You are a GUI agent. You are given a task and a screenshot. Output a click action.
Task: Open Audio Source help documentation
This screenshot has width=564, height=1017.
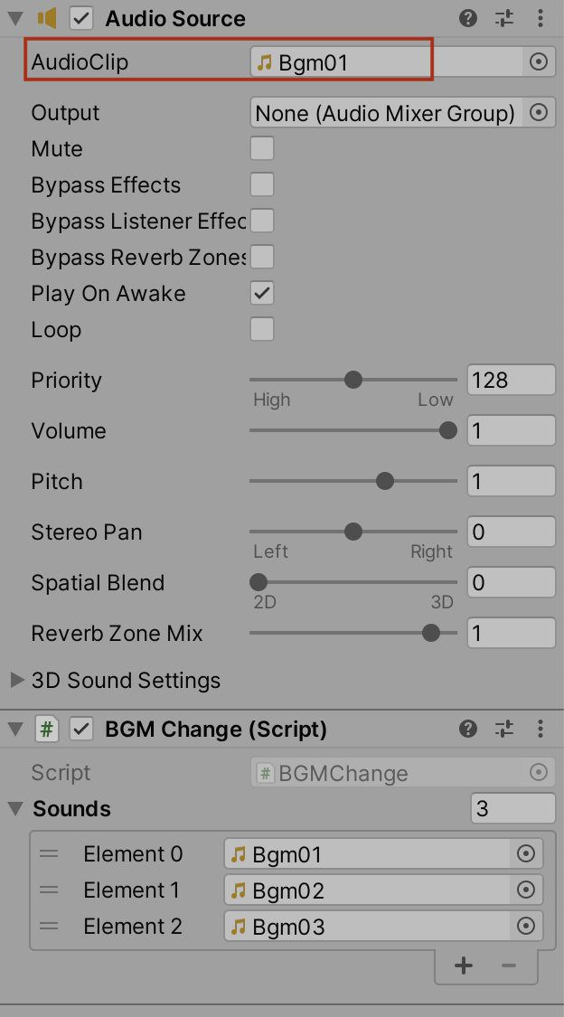(468, 18)
